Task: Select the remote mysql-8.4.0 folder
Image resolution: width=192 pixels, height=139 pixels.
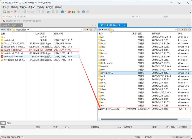Action: pyautogui.click(x=145, y=73)
